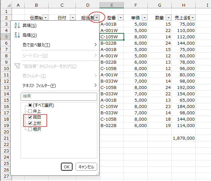Open the 数量 filter dropdown
The image size is (211, 181).
tap(168, 18)
